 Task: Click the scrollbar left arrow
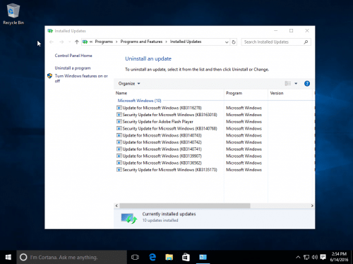pos(116,206)
